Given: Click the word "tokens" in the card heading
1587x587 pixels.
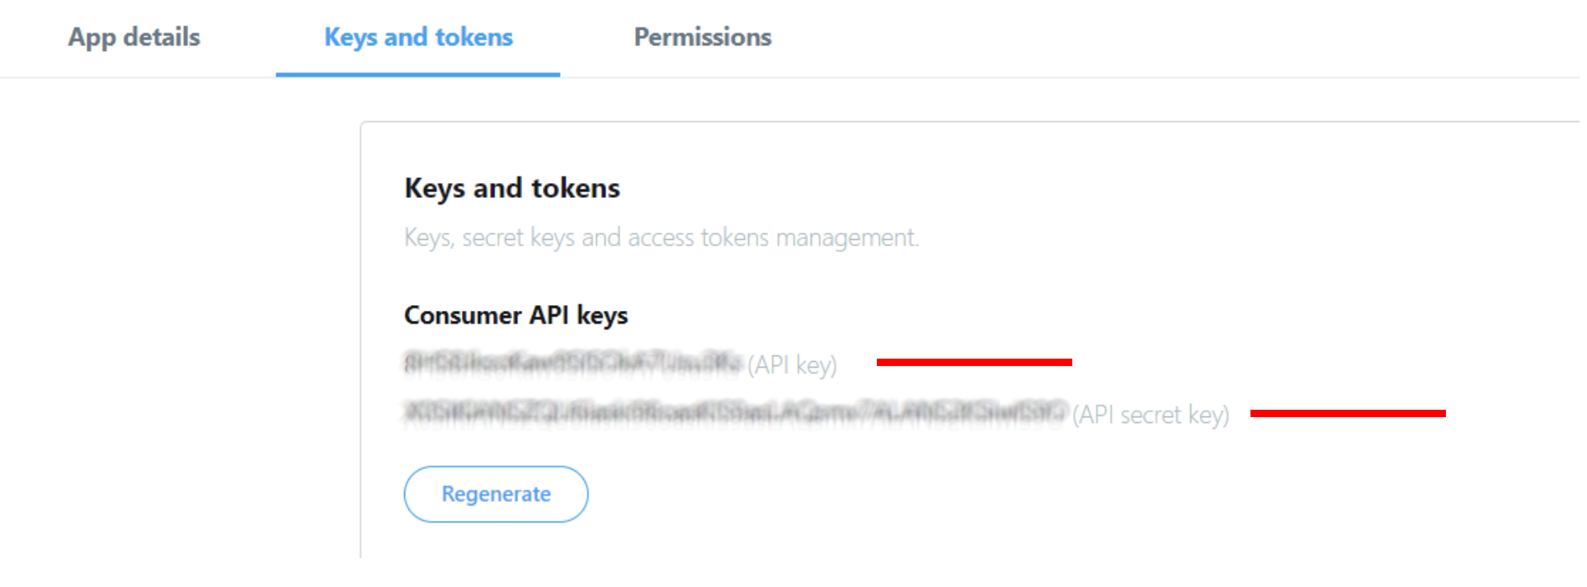Looking at the screenshot, I should click(575, 188).
